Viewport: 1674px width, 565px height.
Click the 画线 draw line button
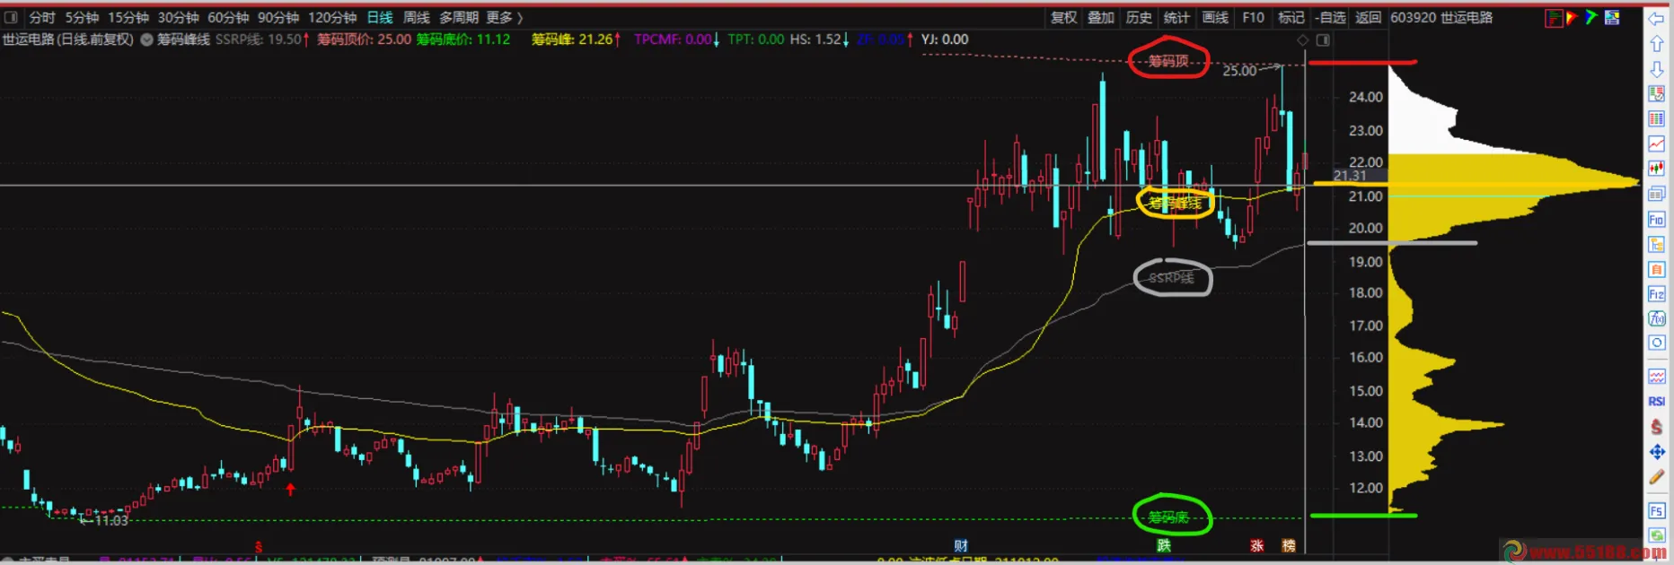pos(1215,17)
